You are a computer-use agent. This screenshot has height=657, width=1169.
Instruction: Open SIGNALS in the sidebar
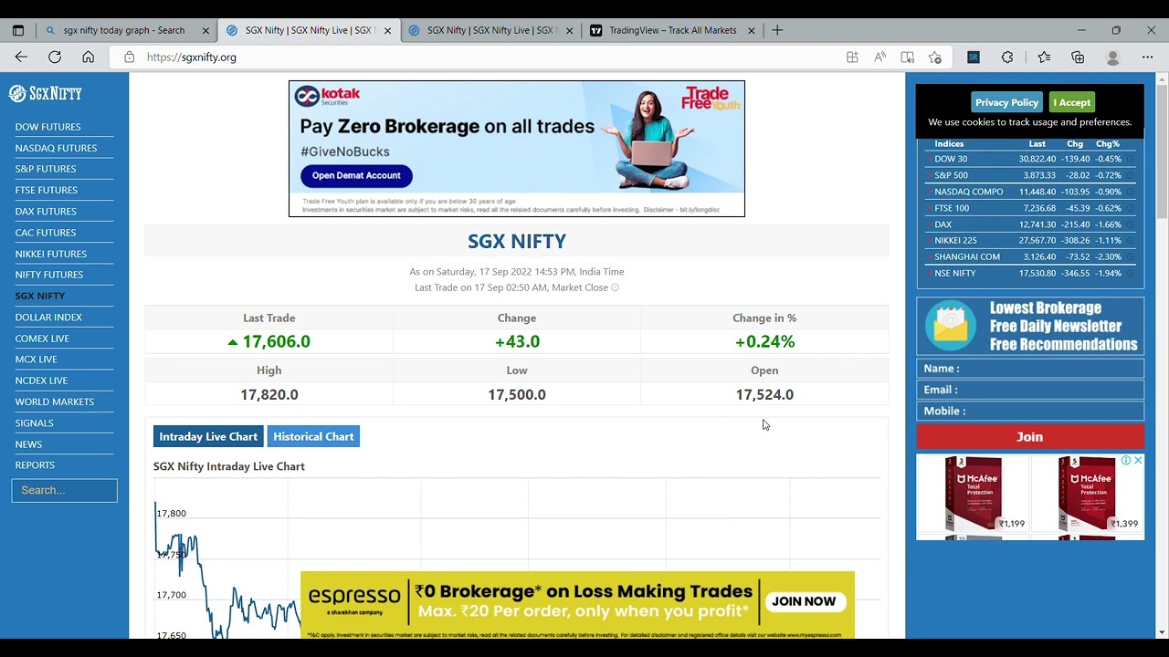click(34, 423)
